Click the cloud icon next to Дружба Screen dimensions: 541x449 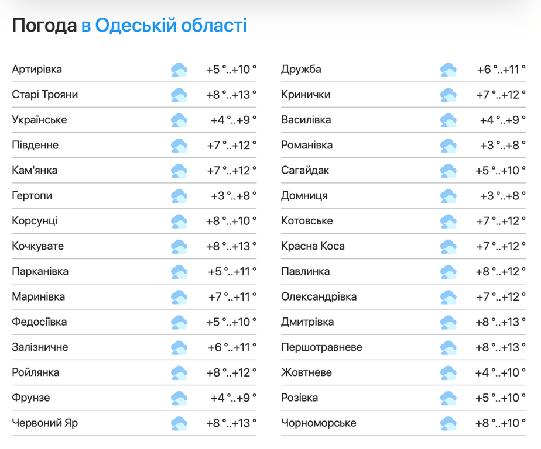pyautogui.click(x=448, y=70)
